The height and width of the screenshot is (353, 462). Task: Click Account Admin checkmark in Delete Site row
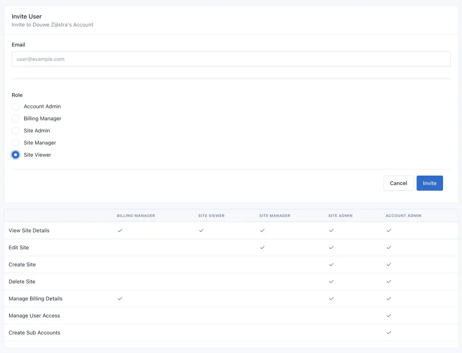click(x=389, y=282)
